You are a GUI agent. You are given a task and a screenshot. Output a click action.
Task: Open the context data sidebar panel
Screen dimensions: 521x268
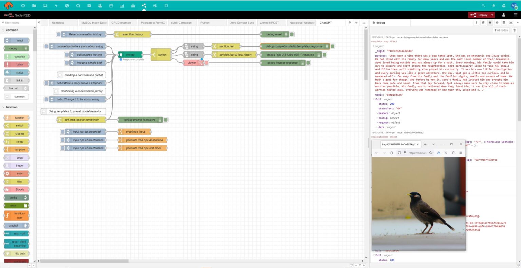click(x=503, y=22)
